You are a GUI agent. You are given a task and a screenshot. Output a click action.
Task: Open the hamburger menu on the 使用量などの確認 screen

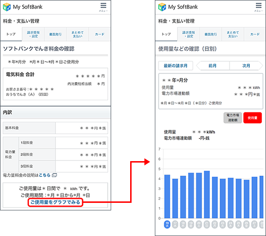click(x=258, y=7)
